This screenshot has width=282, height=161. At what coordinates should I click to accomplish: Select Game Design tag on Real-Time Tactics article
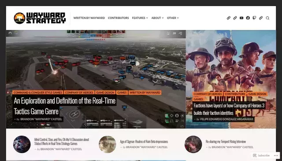105,93
